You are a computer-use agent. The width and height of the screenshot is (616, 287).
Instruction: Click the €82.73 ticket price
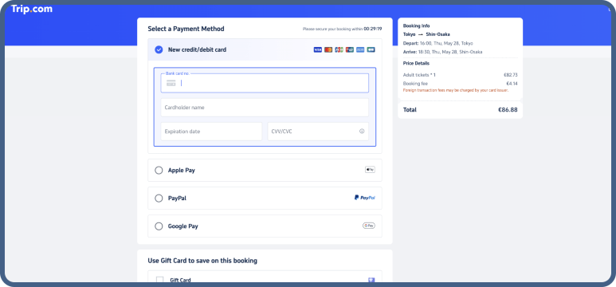point(511,75)
